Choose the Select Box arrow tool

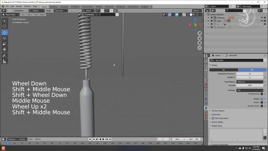5,21
